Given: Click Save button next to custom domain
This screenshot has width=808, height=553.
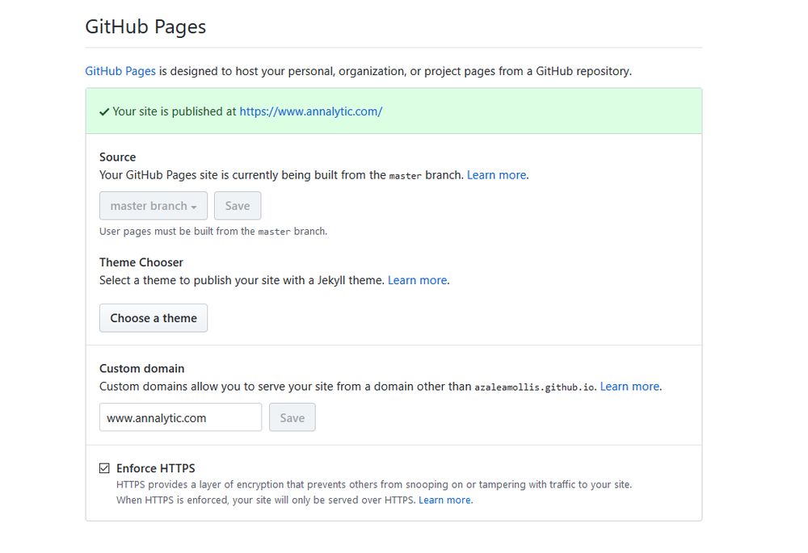Looking at the screenshot, I should [292, 417].
